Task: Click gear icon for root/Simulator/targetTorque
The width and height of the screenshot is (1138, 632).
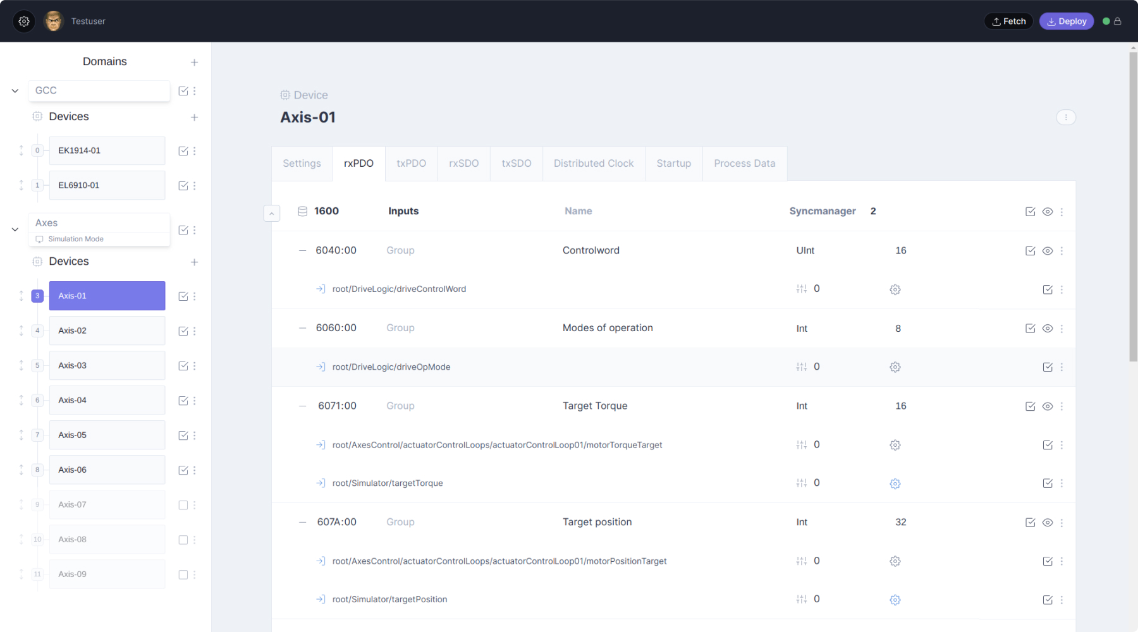Action: (x=895, y=483)
